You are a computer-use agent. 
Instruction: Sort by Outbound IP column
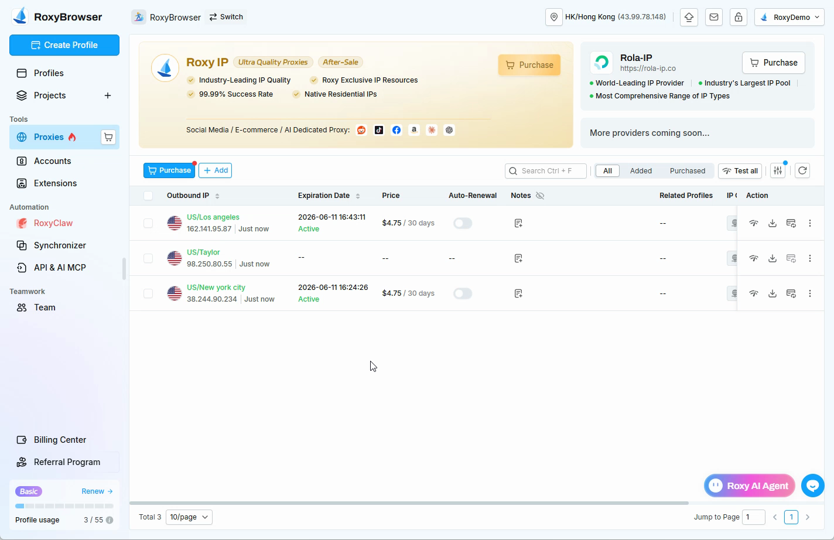click(x=217, y=196)
